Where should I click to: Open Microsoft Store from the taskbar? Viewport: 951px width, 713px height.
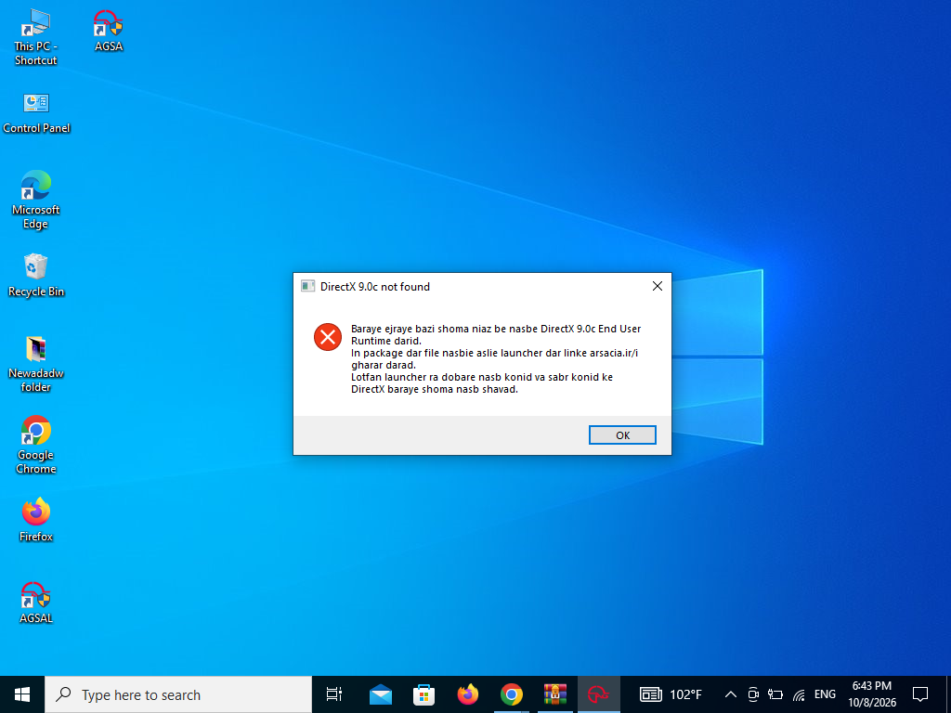pyautogui.click(x=423, y=694)
